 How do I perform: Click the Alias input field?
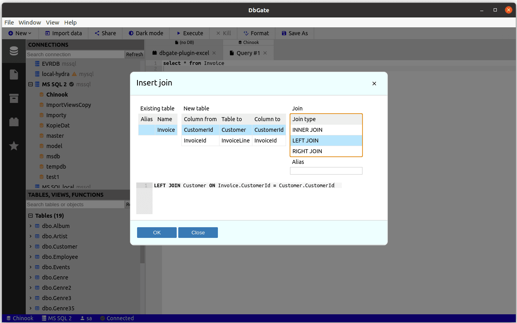pos(326,171)
